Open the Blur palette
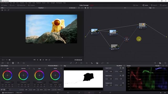The image size is (168, 94). click(92, 63)
